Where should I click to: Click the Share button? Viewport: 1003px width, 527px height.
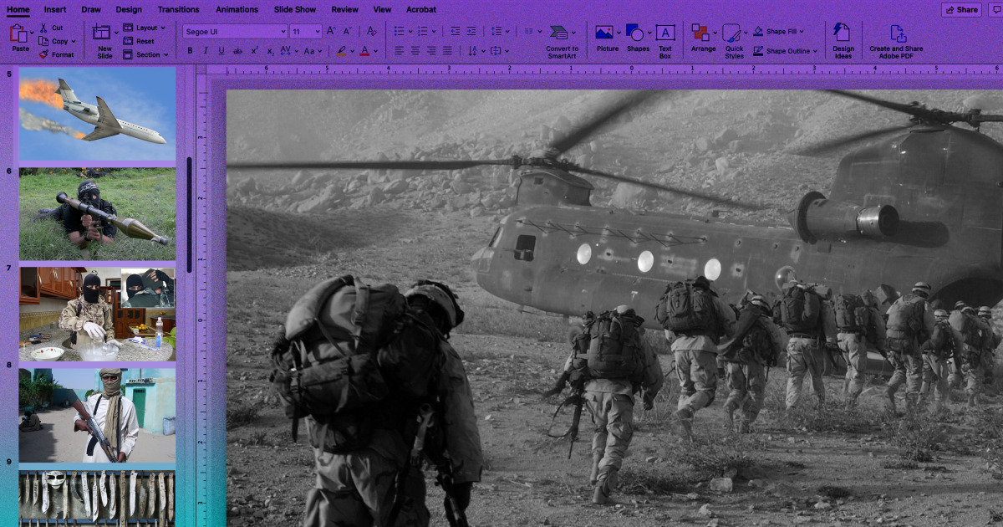point(961,10)
